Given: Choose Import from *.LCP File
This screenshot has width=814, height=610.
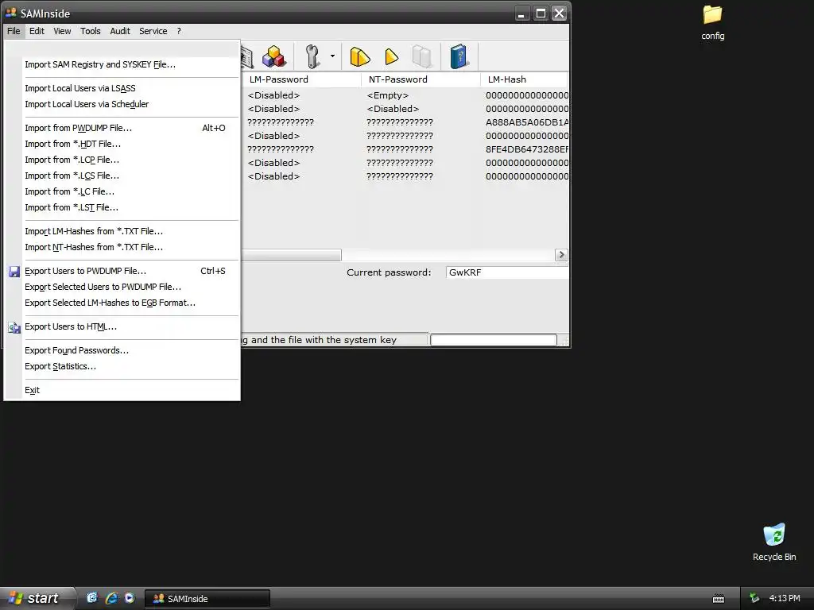Looking at the screenshot, I should (x=122, y=160).
